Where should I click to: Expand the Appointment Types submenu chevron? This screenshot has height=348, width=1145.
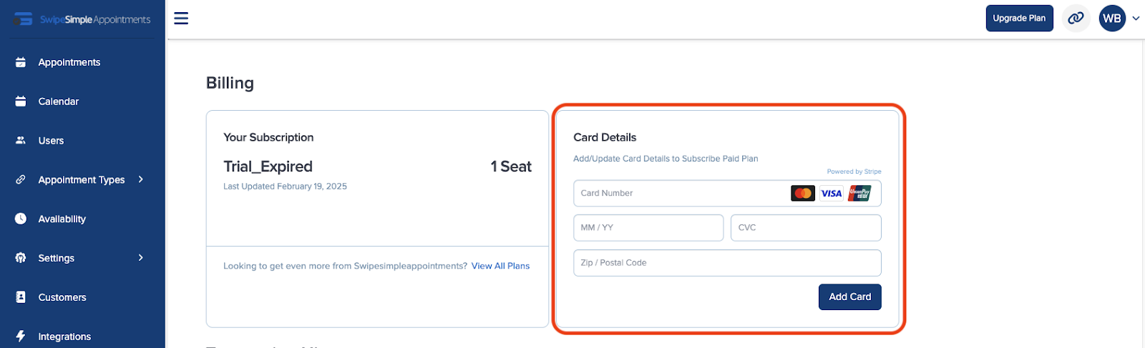141,179
